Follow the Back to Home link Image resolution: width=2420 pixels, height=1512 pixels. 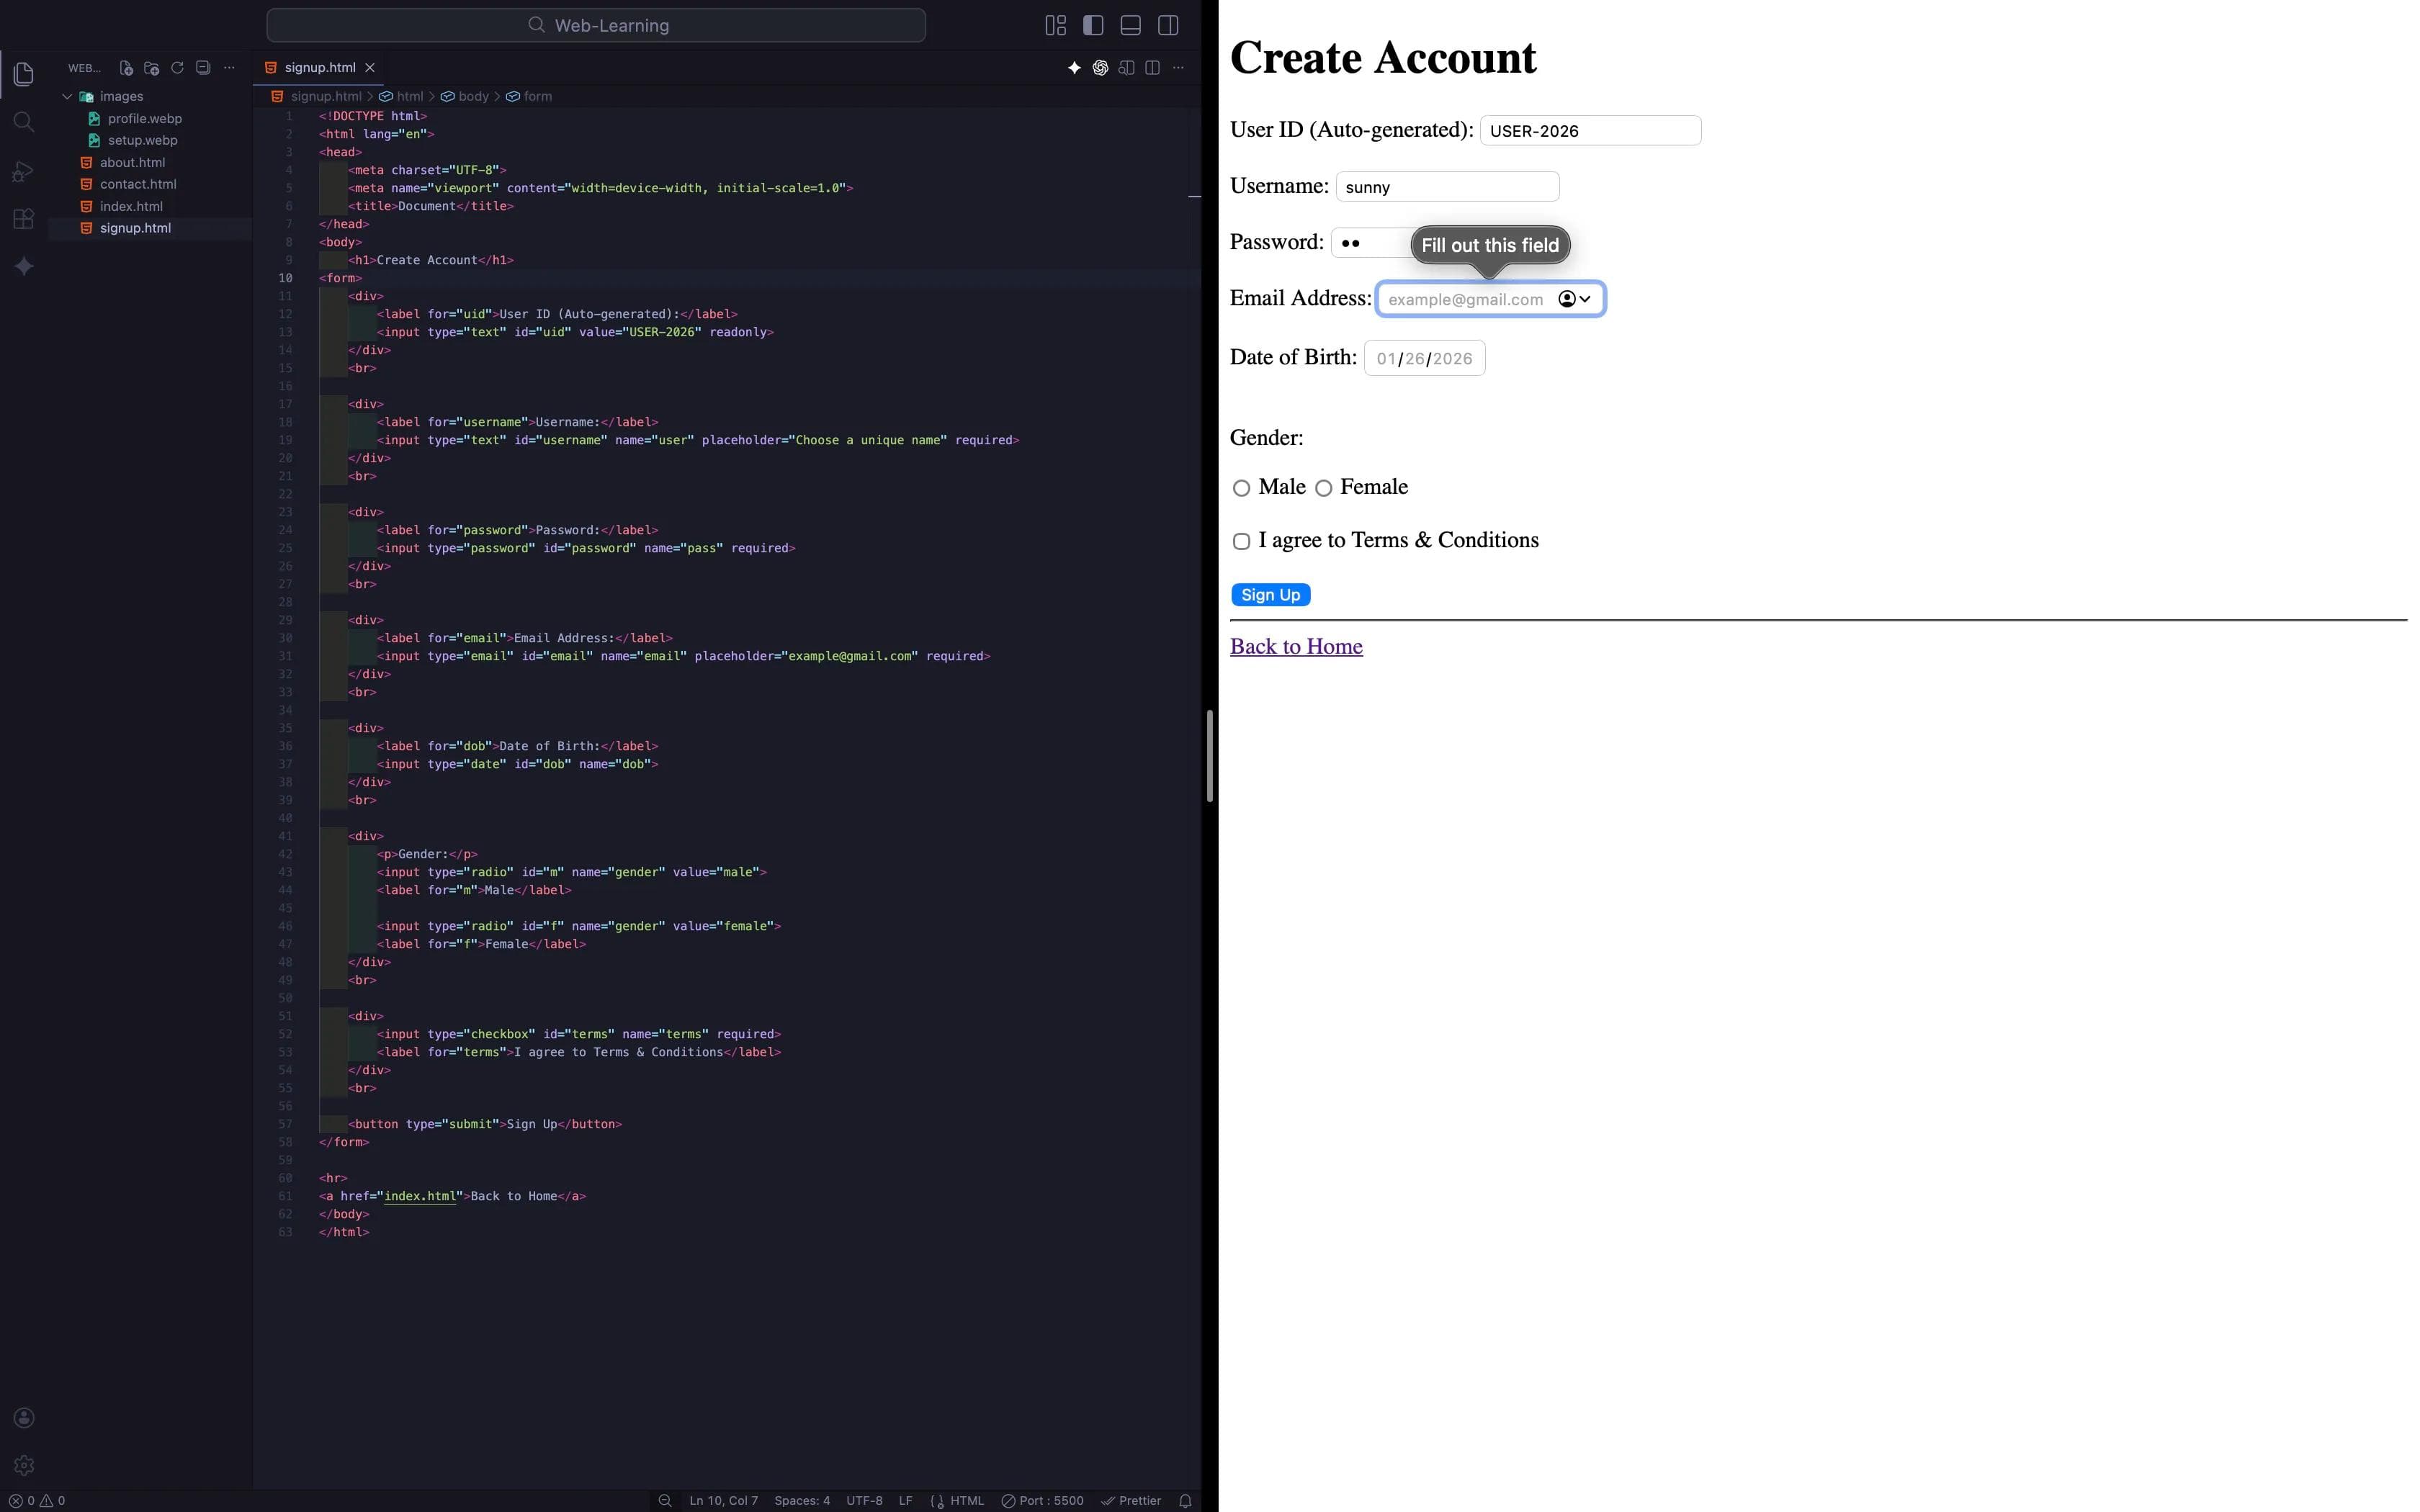point(1296,647)
